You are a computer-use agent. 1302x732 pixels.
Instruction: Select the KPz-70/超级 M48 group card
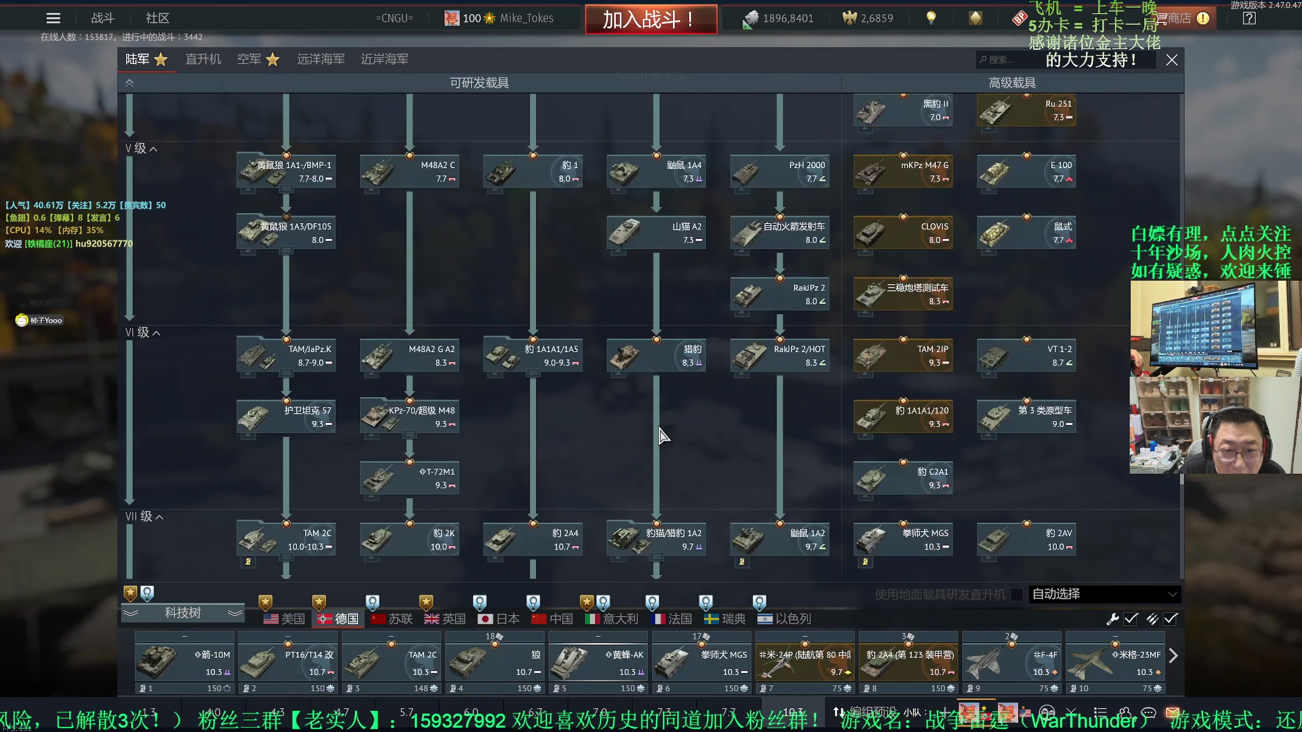(x=409, y=417)
